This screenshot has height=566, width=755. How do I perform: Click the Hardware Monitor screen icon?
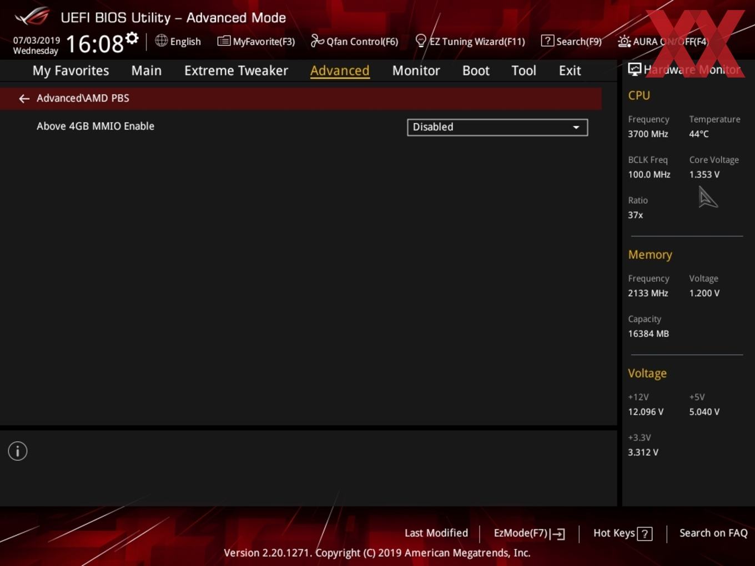click(x=635, y=69)
